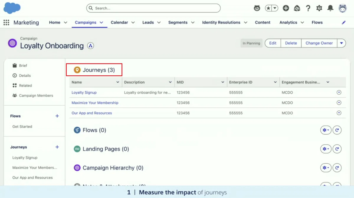Open row actions for Loyalty Signup
Image resolution: width=354 pixels, height=198 pixels.
[339, 92]
